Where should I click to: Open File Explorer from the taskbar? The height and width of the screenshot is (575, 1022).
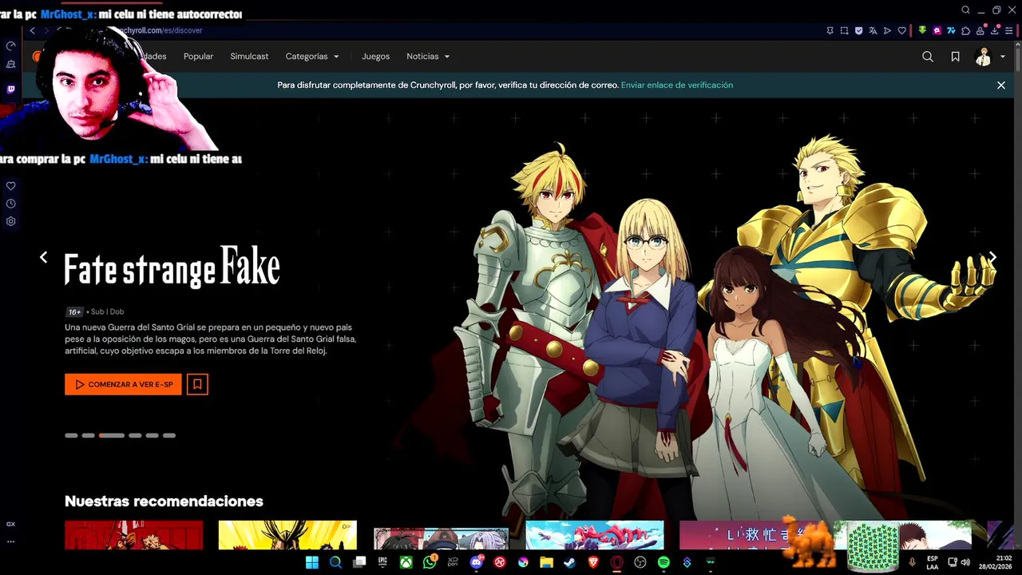[546, 562]
